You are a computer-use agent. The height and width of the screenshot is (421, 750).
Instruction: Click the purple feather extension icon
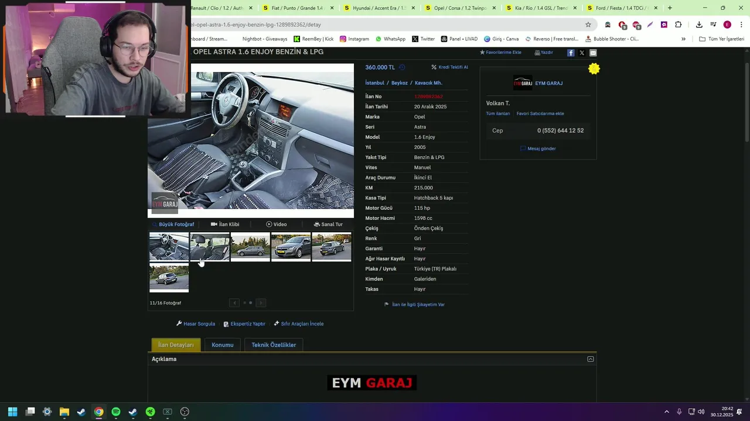650,25
